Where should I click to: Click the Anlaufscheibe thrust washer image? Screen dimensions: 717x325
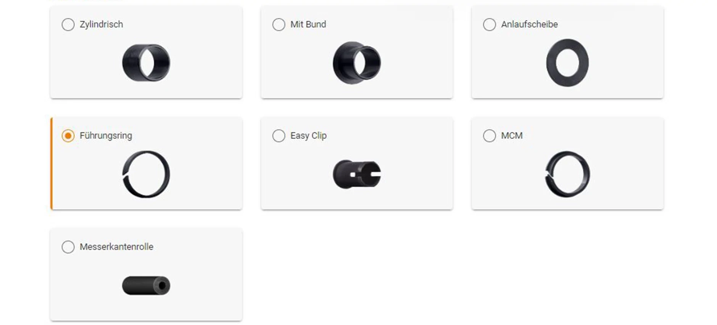567,62
